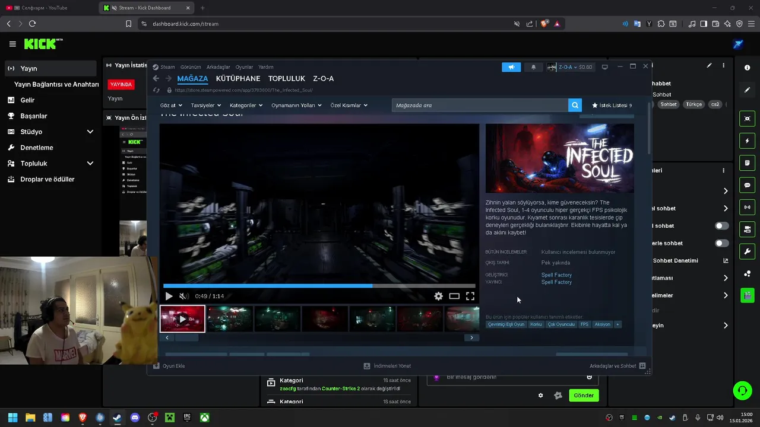Open Brave Wallet icon in toolbar
Viewport: 760px width, 427px height.
pyautogui.click(x=715, y=24)
